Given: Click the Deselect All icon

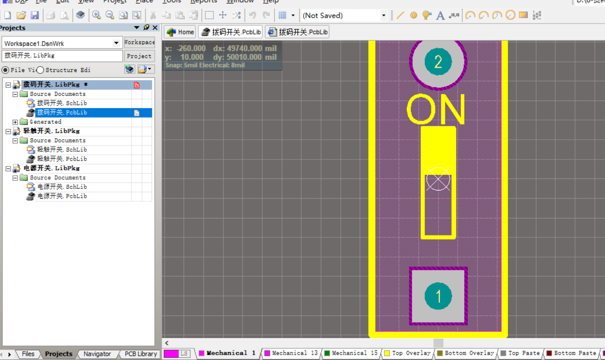Looking at the screenshot, I should tap(236, 15).
